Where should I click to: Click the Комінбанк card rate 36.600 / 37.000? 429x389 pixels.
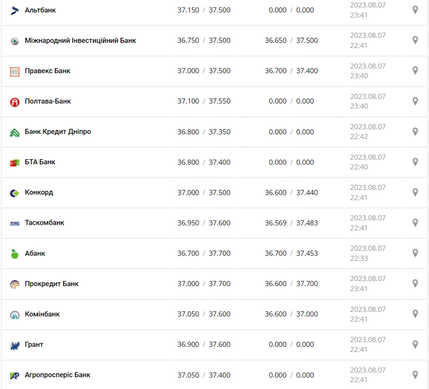(x=291, y=314)
